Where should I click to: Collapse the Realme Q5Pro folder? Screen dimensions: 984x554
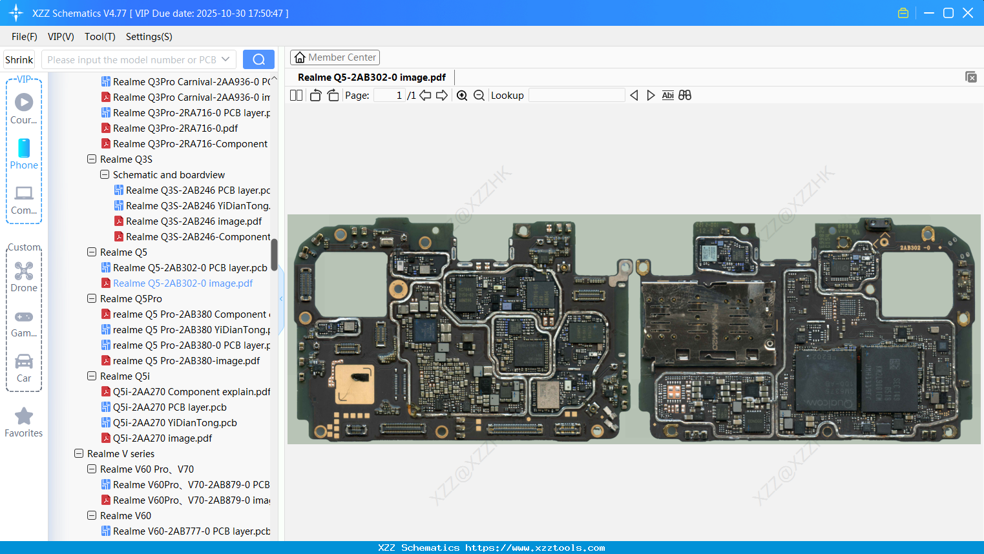click(x=92, y=299)
